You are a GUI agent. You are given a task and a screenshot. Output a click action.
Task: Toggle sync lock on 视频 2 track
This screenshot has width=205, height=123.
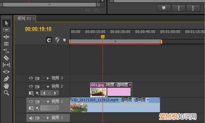(x=37, y=87)
